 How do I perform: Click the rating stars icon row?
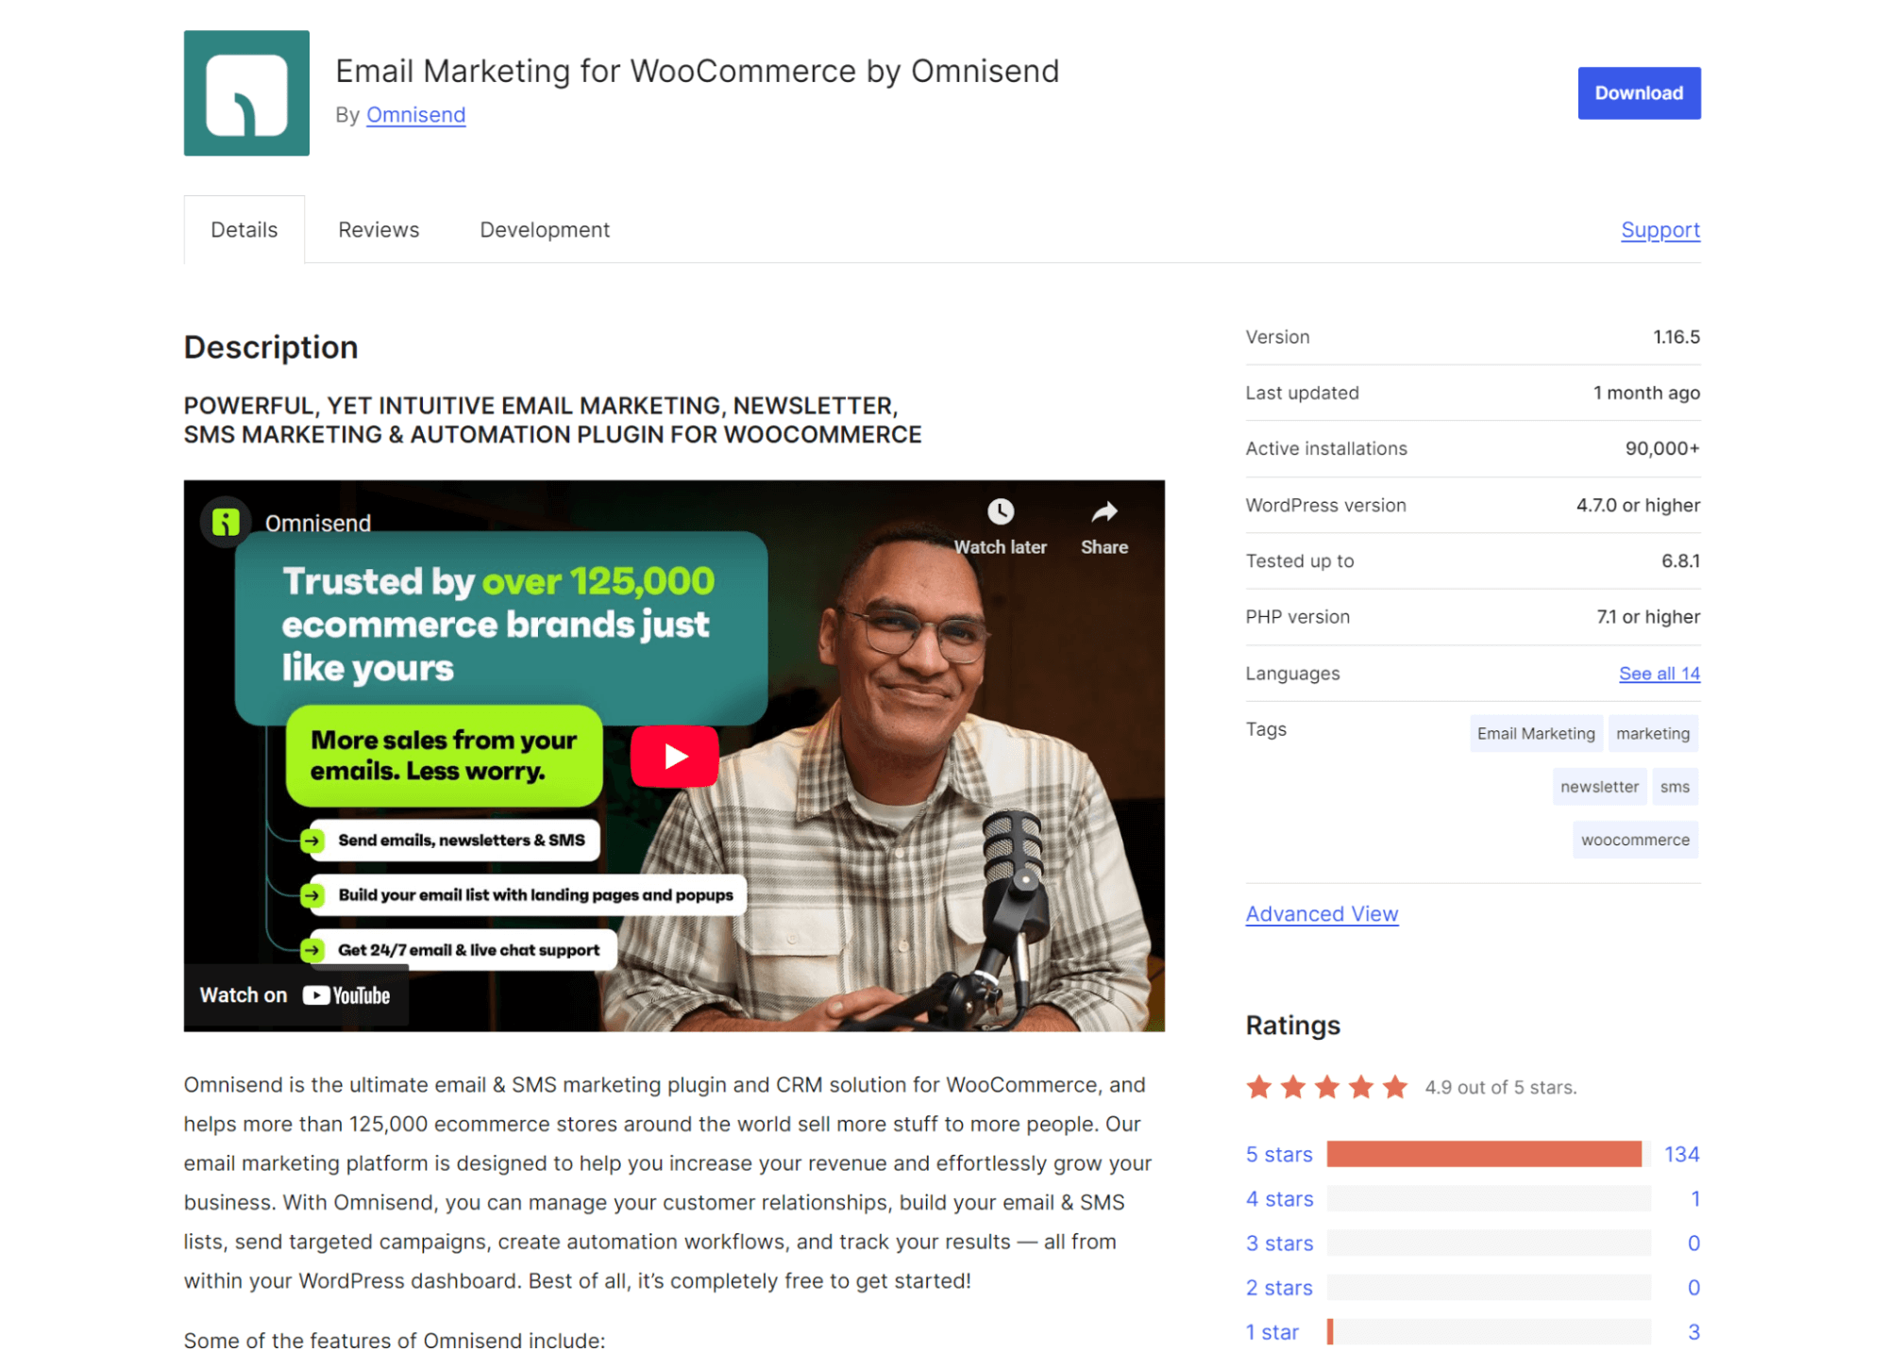click(1326, 1087)
